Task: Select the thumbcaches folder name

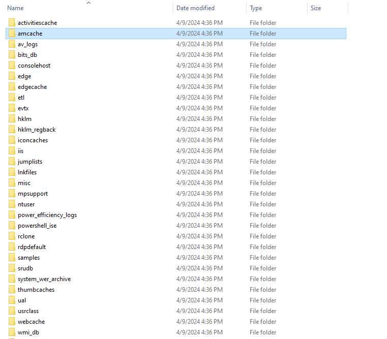Action: (36, 289)
